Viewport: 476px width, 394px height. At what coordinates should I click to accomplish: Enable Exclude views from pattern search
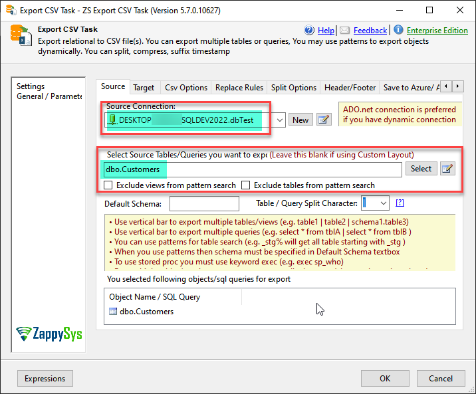pos(108,185)
